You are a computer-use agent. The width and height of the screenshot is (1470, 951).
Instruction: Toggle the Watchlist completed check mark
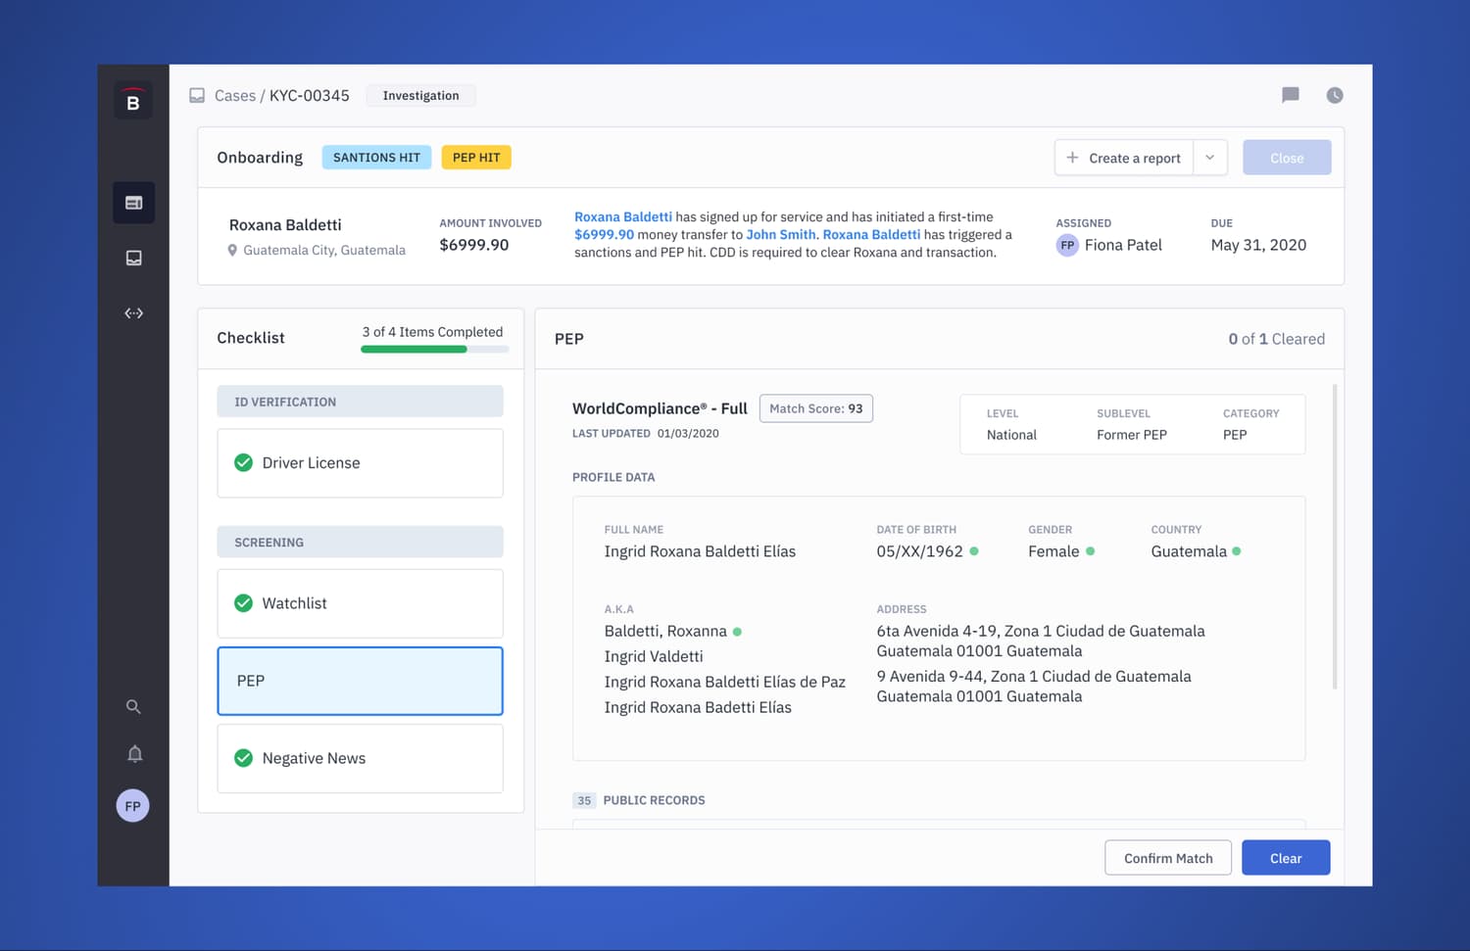[244, 603]
